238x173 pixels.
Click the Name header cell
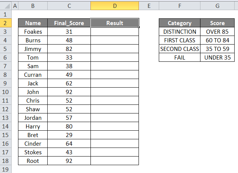33,23
